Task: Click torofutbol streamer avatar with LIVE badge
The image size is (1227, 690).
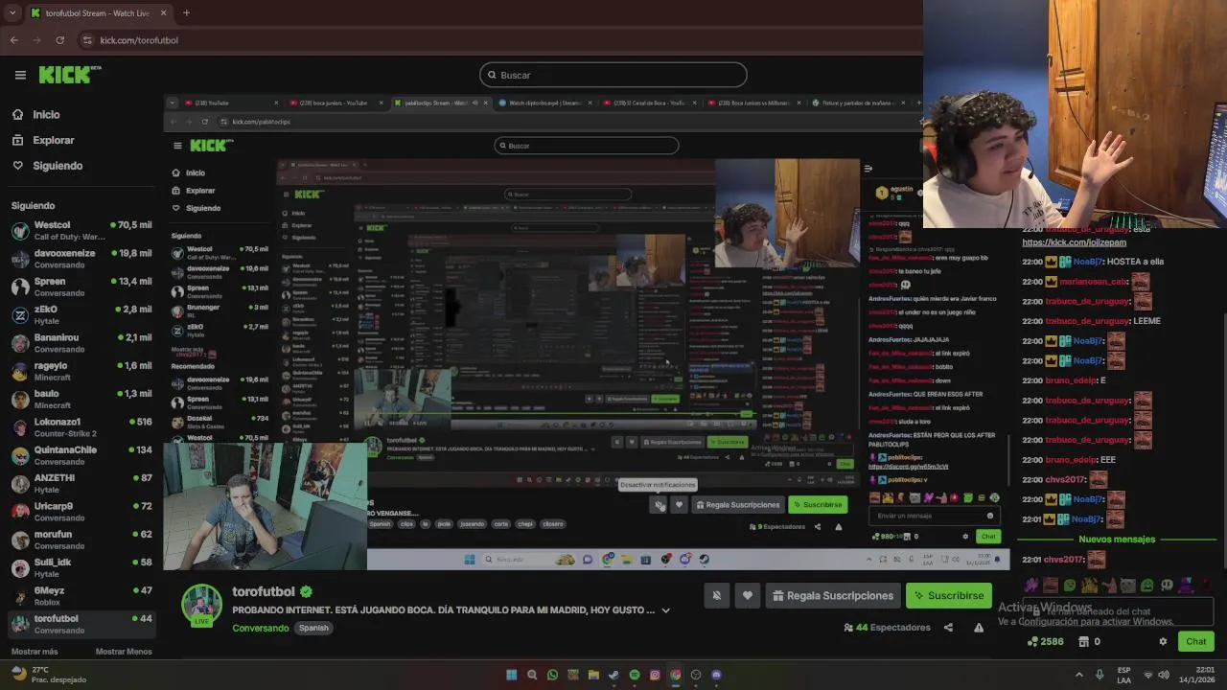Action: [202, 606]
